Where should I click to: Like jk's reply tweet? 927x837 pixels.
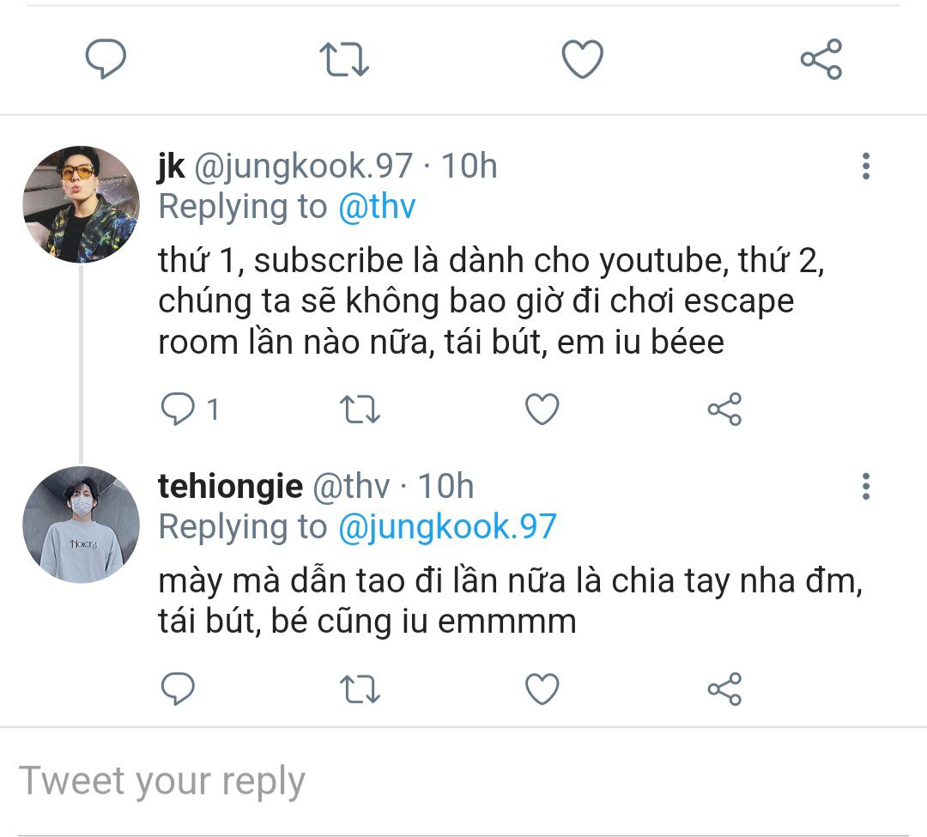click(542, 409)
